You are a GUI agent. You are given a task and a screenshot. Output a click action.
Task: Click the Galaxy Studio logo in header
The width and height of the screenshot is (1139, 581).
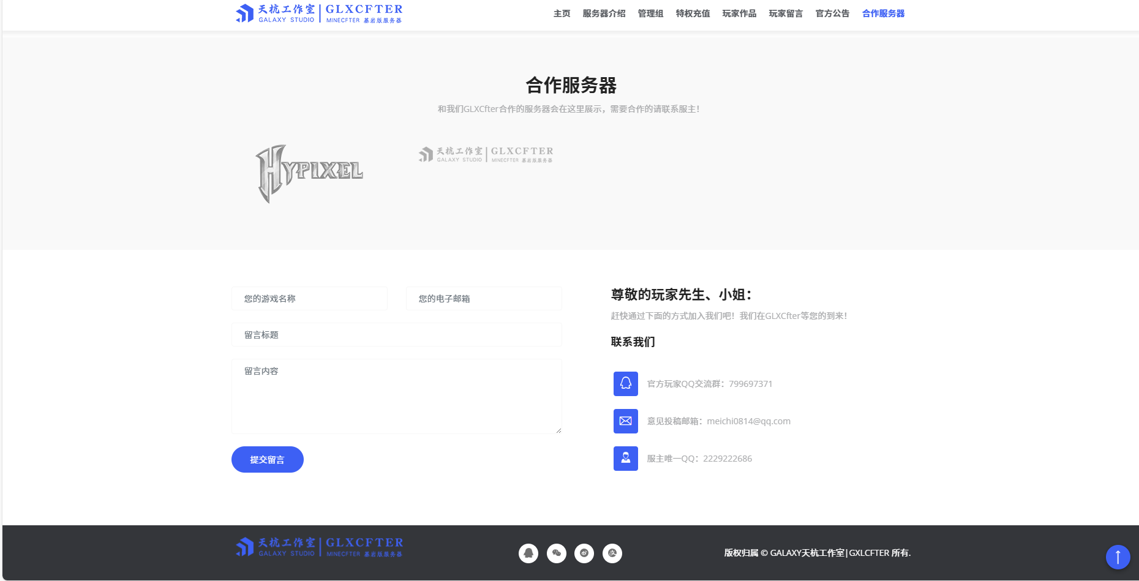[319, 13]
